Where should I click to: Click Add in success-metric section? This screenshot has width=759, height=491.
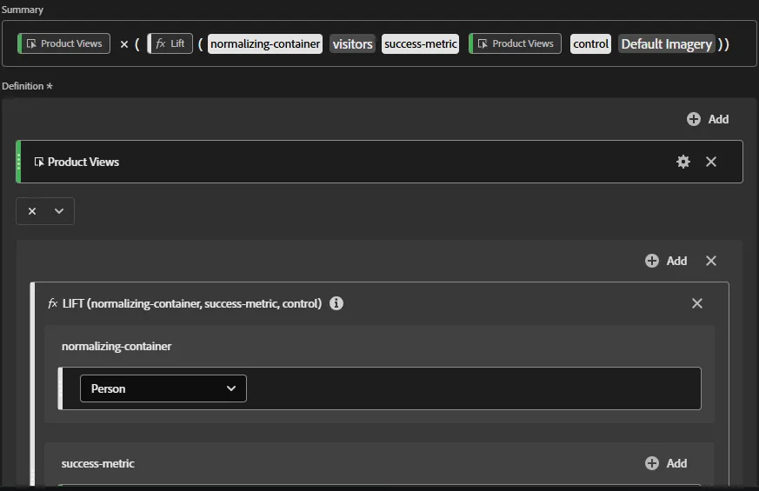[x=666, y=463]
